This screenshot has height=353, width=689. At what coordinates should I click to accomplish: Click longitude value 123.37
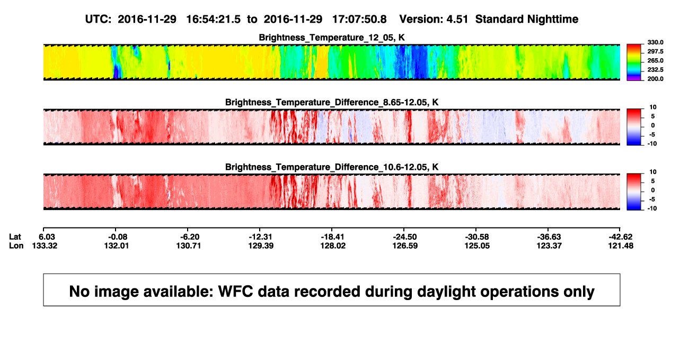click(549, 246)
